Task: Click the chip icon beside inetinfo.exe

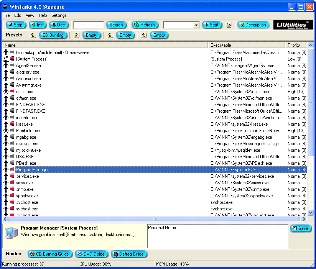Action: (x=12, y=117)
